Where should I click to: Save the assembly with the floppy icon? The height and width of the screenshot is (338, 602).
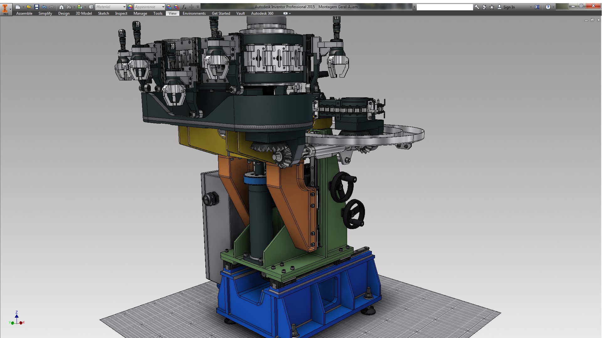click(36, 7)
